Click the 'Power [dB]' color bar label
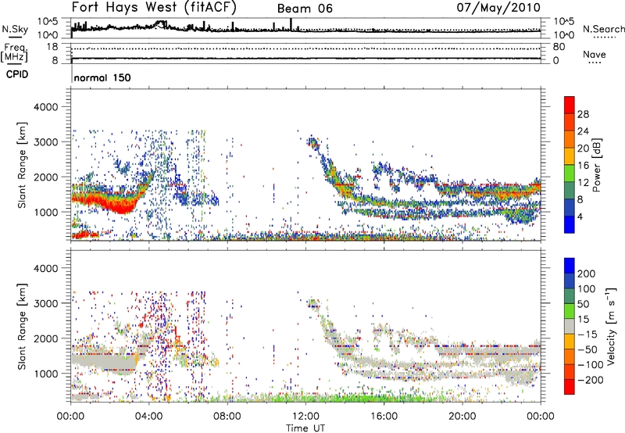 [597, 165]
